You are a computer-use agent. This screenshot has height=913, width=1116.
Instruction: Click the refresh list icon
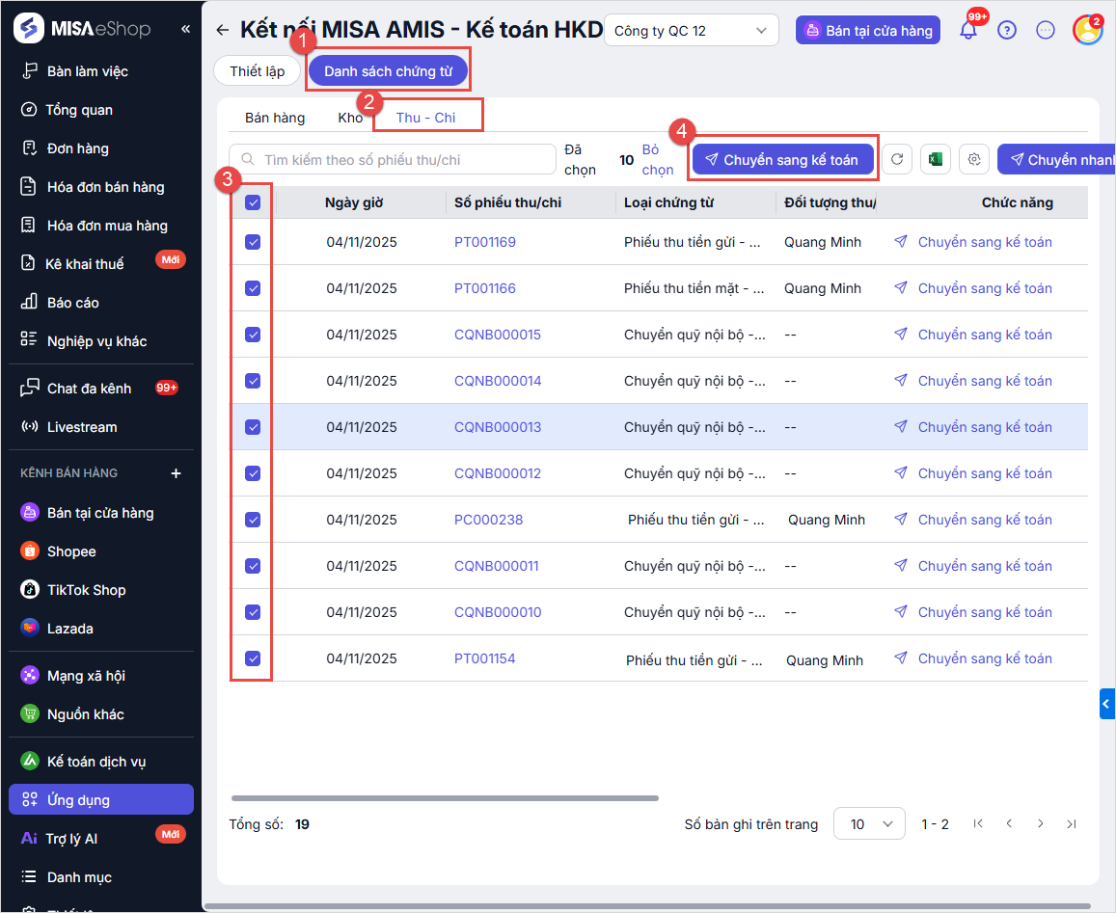[x=897, y=160]
